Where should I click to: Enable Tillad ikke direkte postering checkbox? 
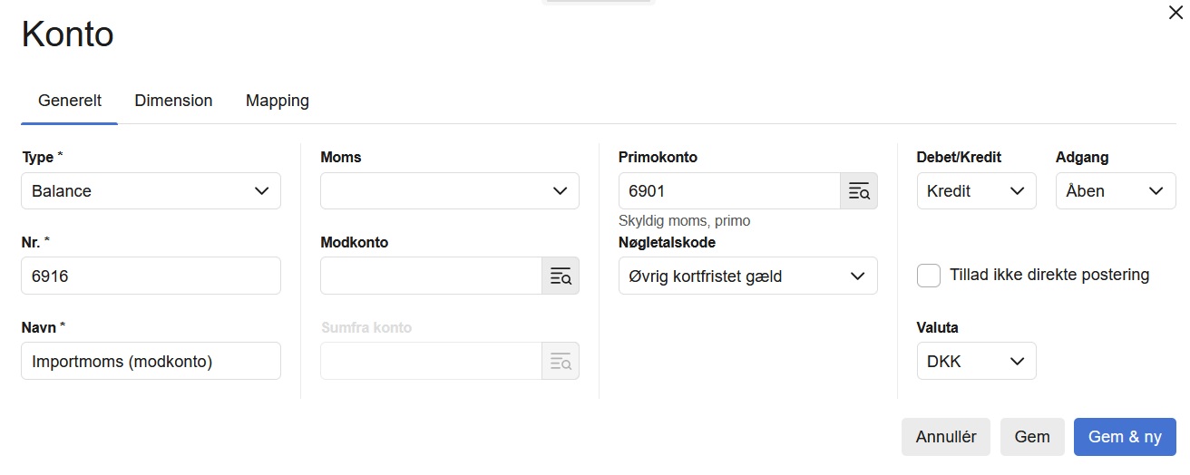point(929,276)
